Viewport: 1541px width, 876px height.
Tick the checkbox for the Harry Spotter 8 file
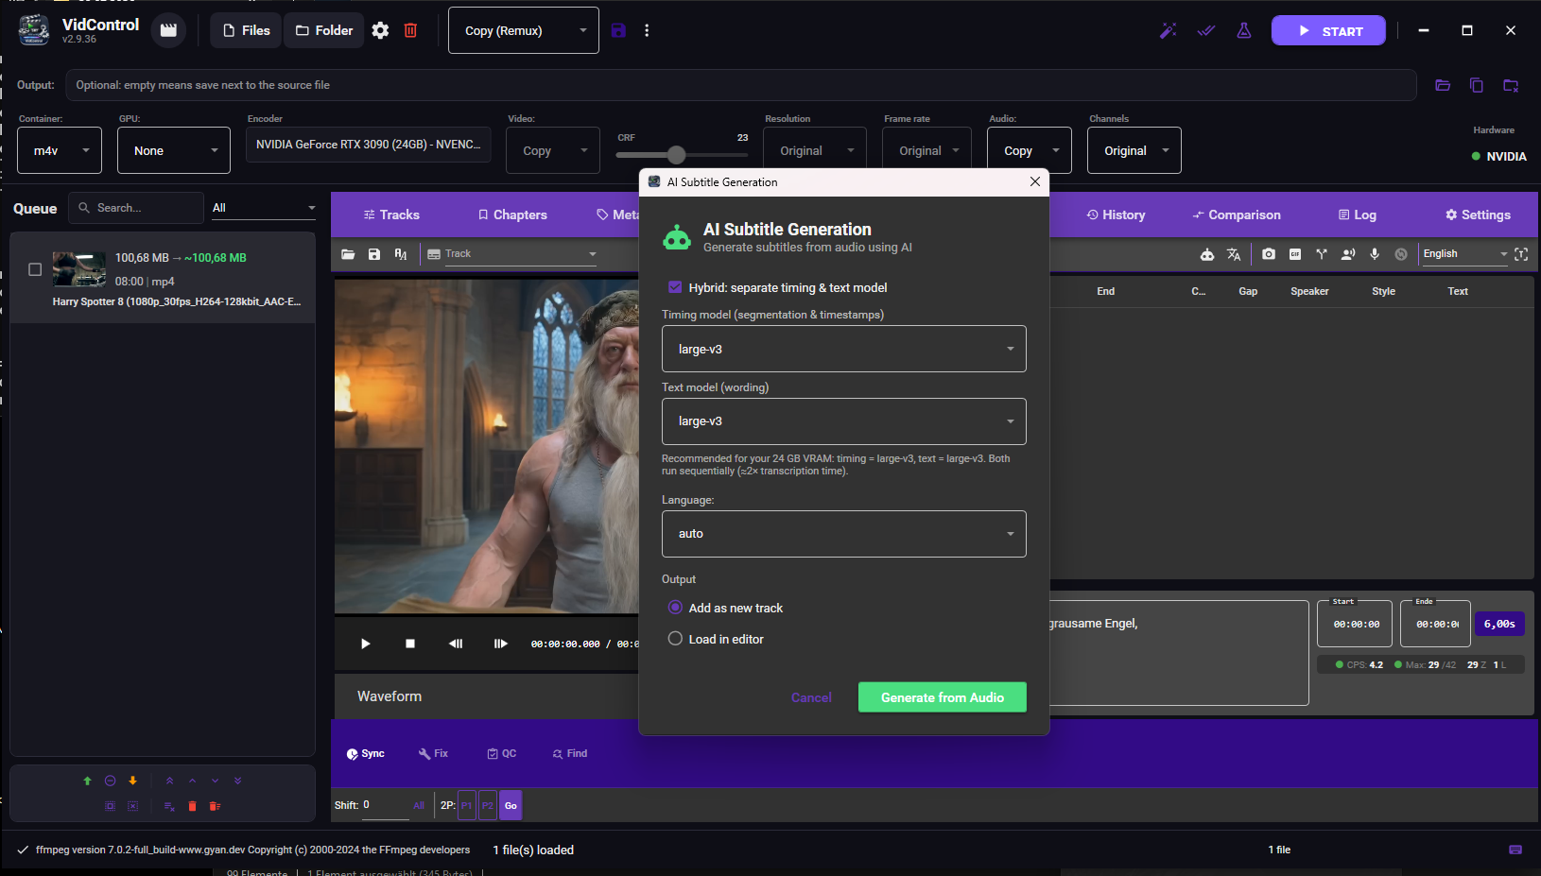point(35,269)
